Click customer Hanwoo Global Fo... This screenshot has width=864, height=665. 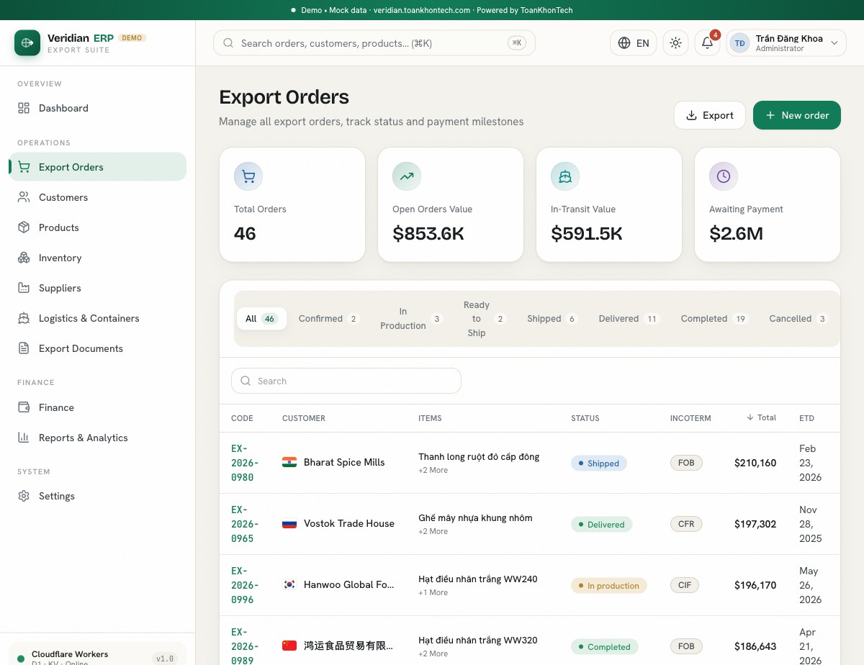coord(349,584)
